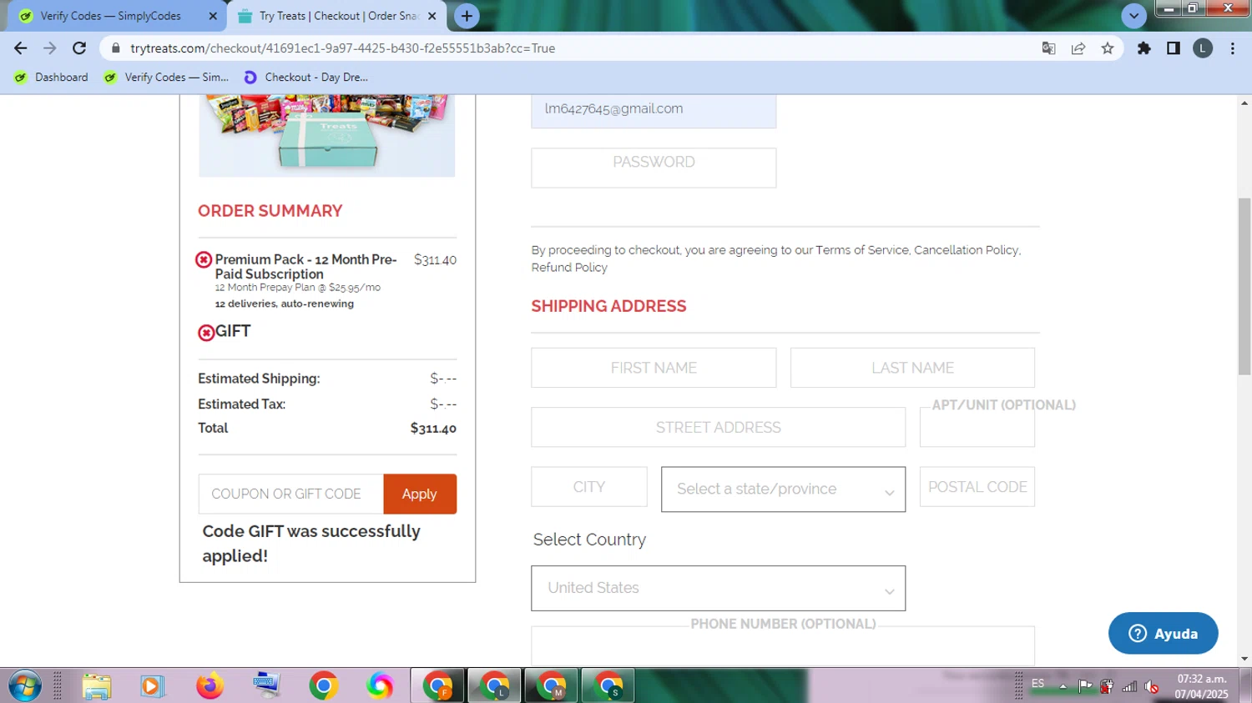Open Terms of Service link
The height and width of the screenshot is (703, 1252).
pyautogui.click(x=862, y=250)
